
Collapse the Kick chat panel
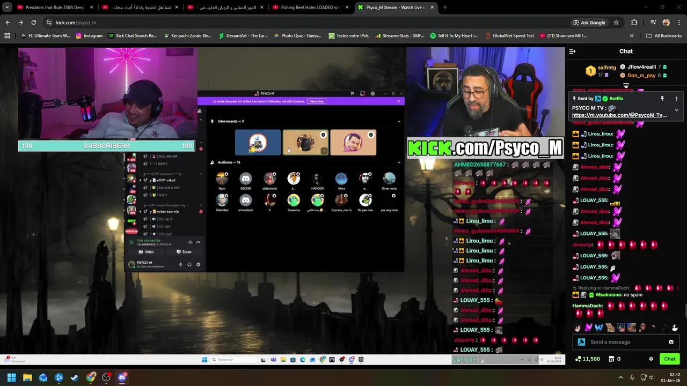point(572,51)
